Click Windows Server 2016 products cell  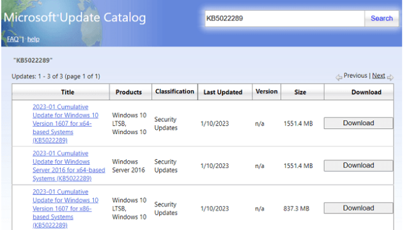(x=128, y=166)
